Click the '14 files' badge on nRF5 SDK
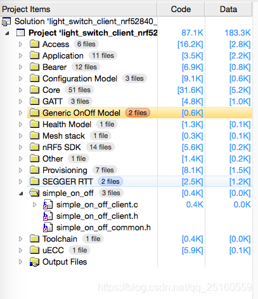This screenshot has height=299, width=258. (x=100, y=147)
